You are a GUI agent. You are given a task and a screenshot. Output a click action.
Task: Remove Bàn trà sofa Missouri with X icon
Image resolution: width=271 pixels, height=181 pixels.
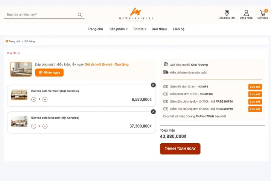pos(153,112)
